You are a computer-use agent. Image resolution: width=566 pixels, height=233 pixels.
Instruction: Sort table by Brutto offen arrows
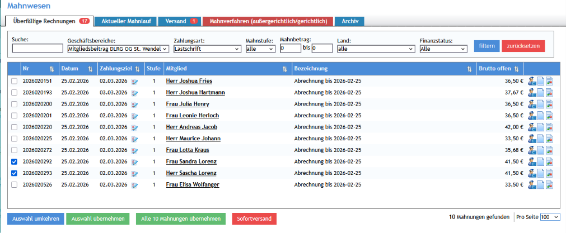(x=517, y=68)
